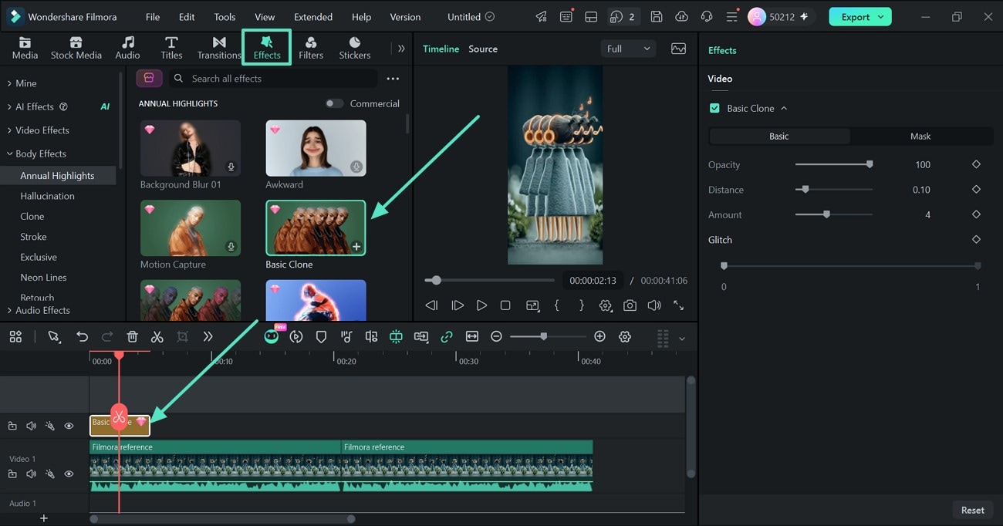The width and height of the screenshot is (1003, 526).
Task: Open preview volume control
Action: 654,305
